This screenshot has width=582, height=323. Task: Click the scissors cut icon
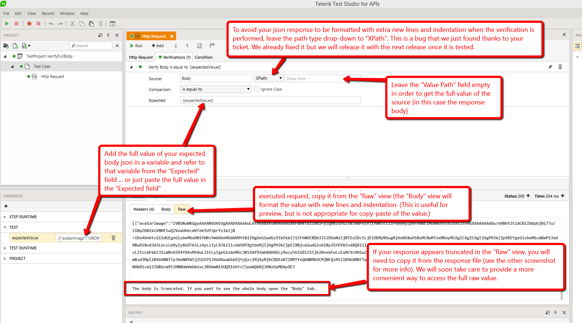click(x=72, y=24)
